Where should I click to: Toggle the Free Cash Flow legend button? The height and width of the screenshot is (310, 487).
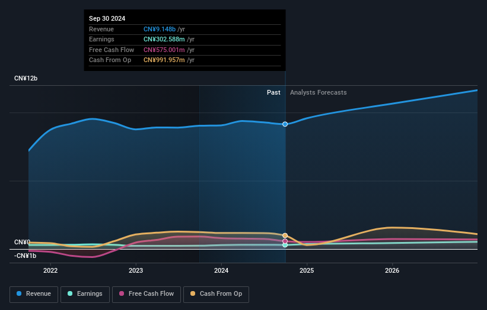tap(147, 294)
